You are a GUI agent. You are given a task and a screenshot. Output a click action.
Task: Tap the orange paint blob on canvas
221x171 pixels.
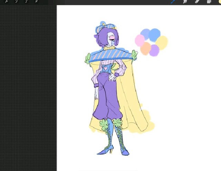[145, 48]
